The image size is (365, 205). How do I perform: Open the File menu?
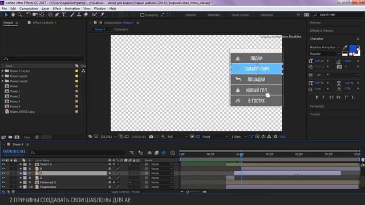4,9
